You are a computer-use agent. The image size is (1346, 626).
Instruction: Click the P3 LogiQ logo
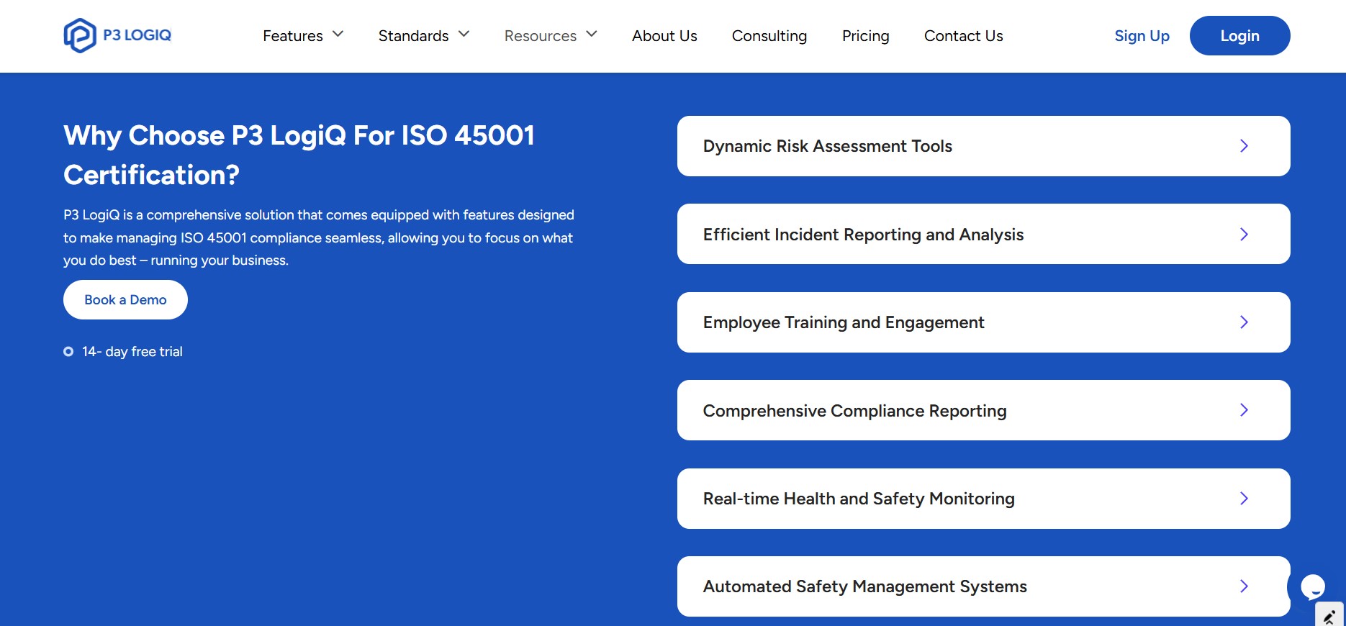point(117,35)
